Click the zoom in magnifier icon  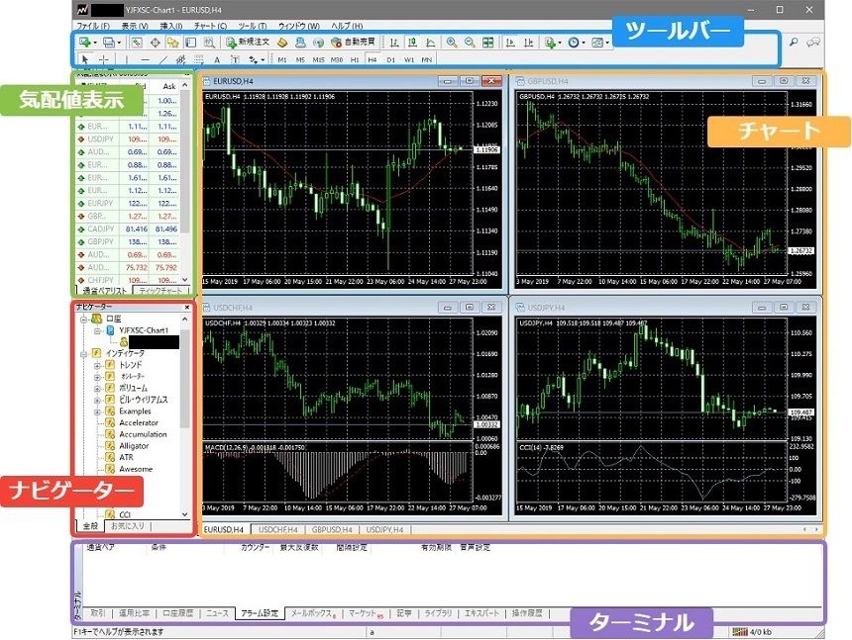452,43
